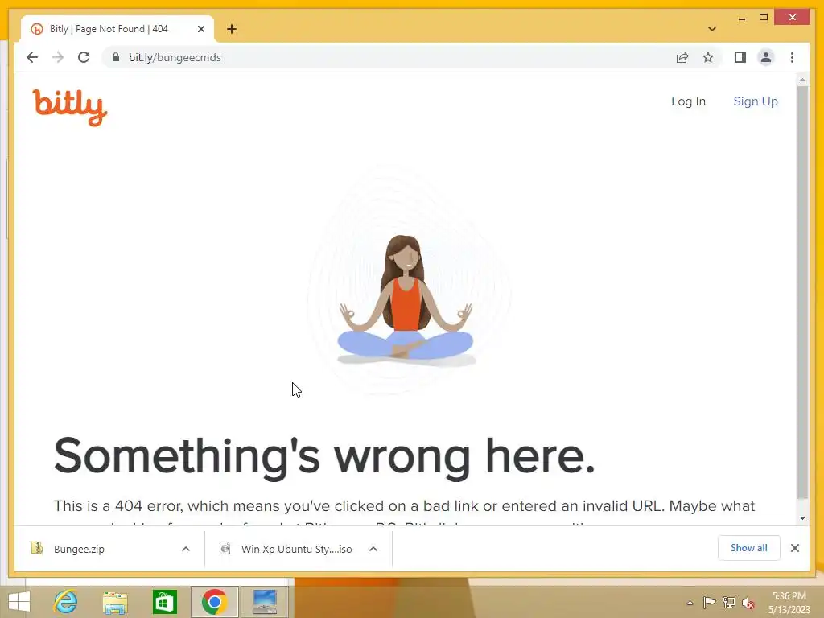Click the page scrollbar up arrow

click(x=802, y=80)
